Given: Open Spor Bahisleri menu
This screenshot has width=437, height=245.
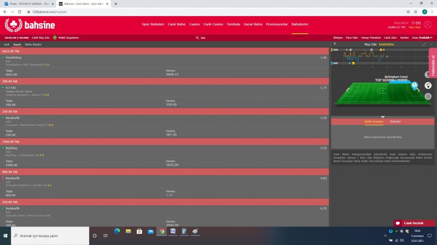Looking at the screenshot, I should [153, 24].
